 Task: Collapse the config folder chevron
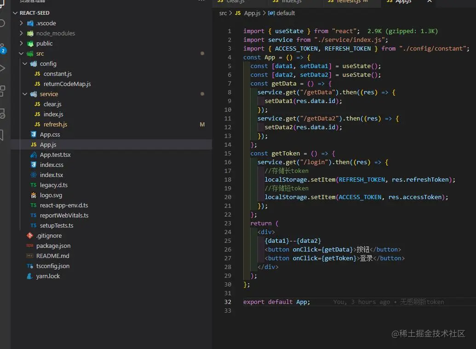point(25,64)
